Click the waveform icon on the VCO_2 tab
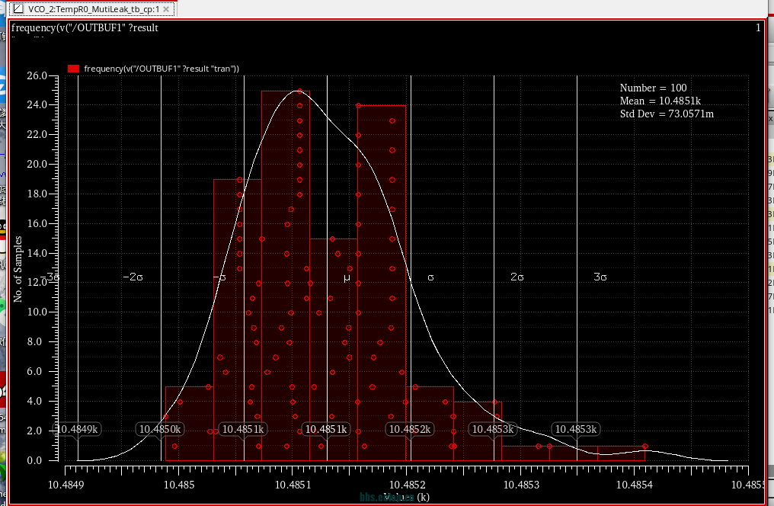The height and width of the screenshot is (506, 774). click(18, 9)
